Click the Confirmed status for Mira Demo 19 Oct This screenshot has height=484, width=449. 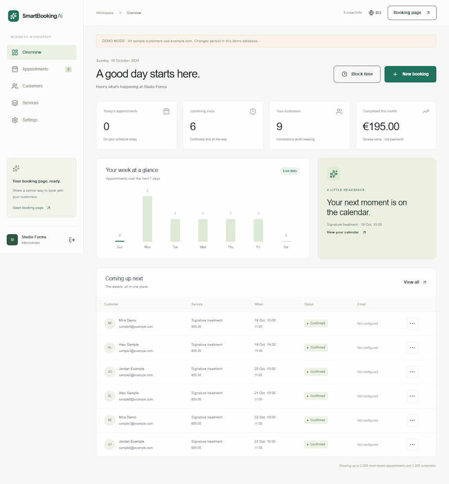(x=316, y=323)
